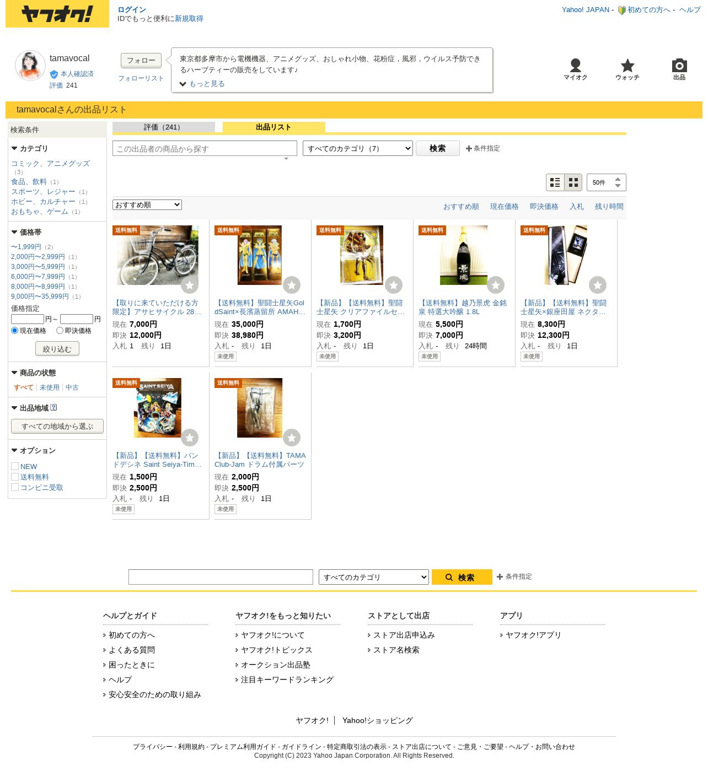Open the 新規取得 ID registration link

(x=189, y=19)
